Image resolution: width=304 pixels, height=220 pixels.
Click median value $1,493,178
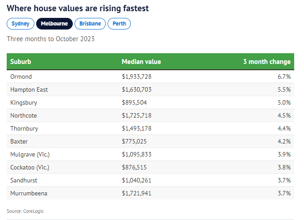point(137,128)
